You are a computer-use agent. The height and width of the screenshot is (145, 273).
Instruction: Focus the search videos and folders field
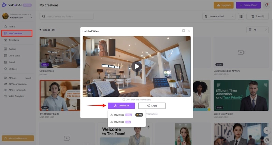tap(67, 16)
